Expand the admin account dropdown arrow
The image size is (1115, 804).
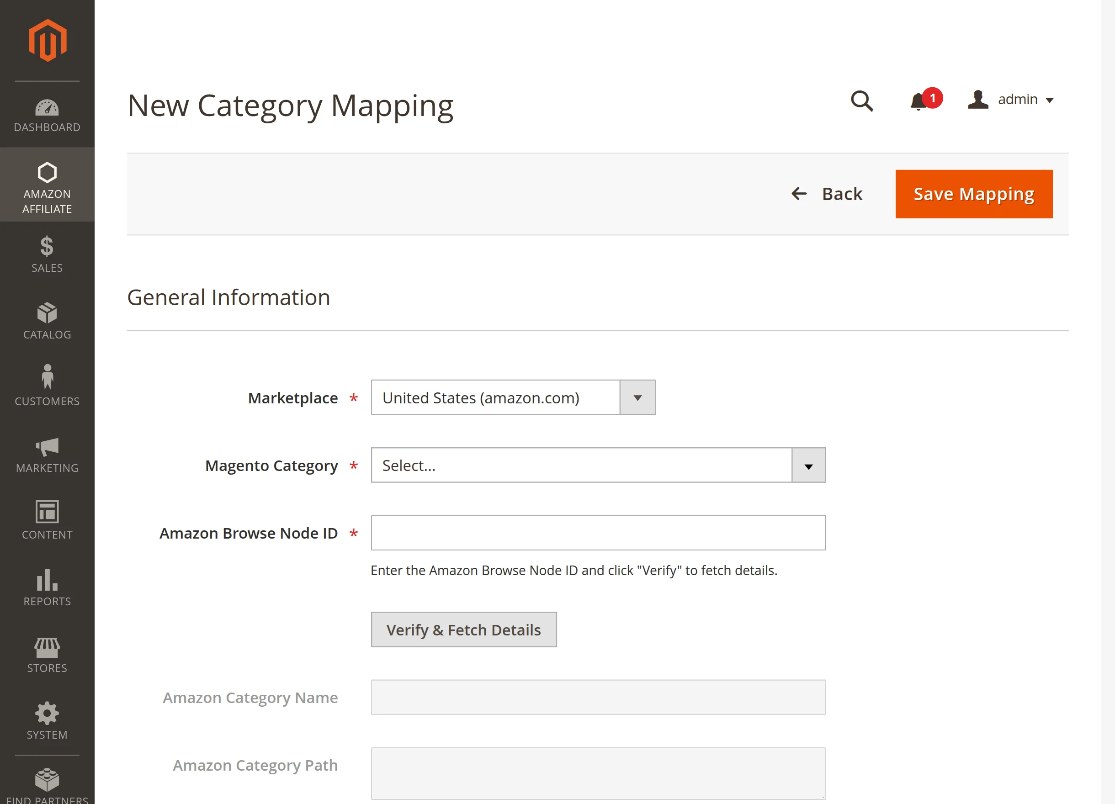coord(1050,101)
